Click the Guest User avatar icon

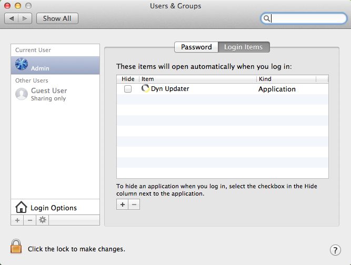pyautogui.click(x=22, y=94)
